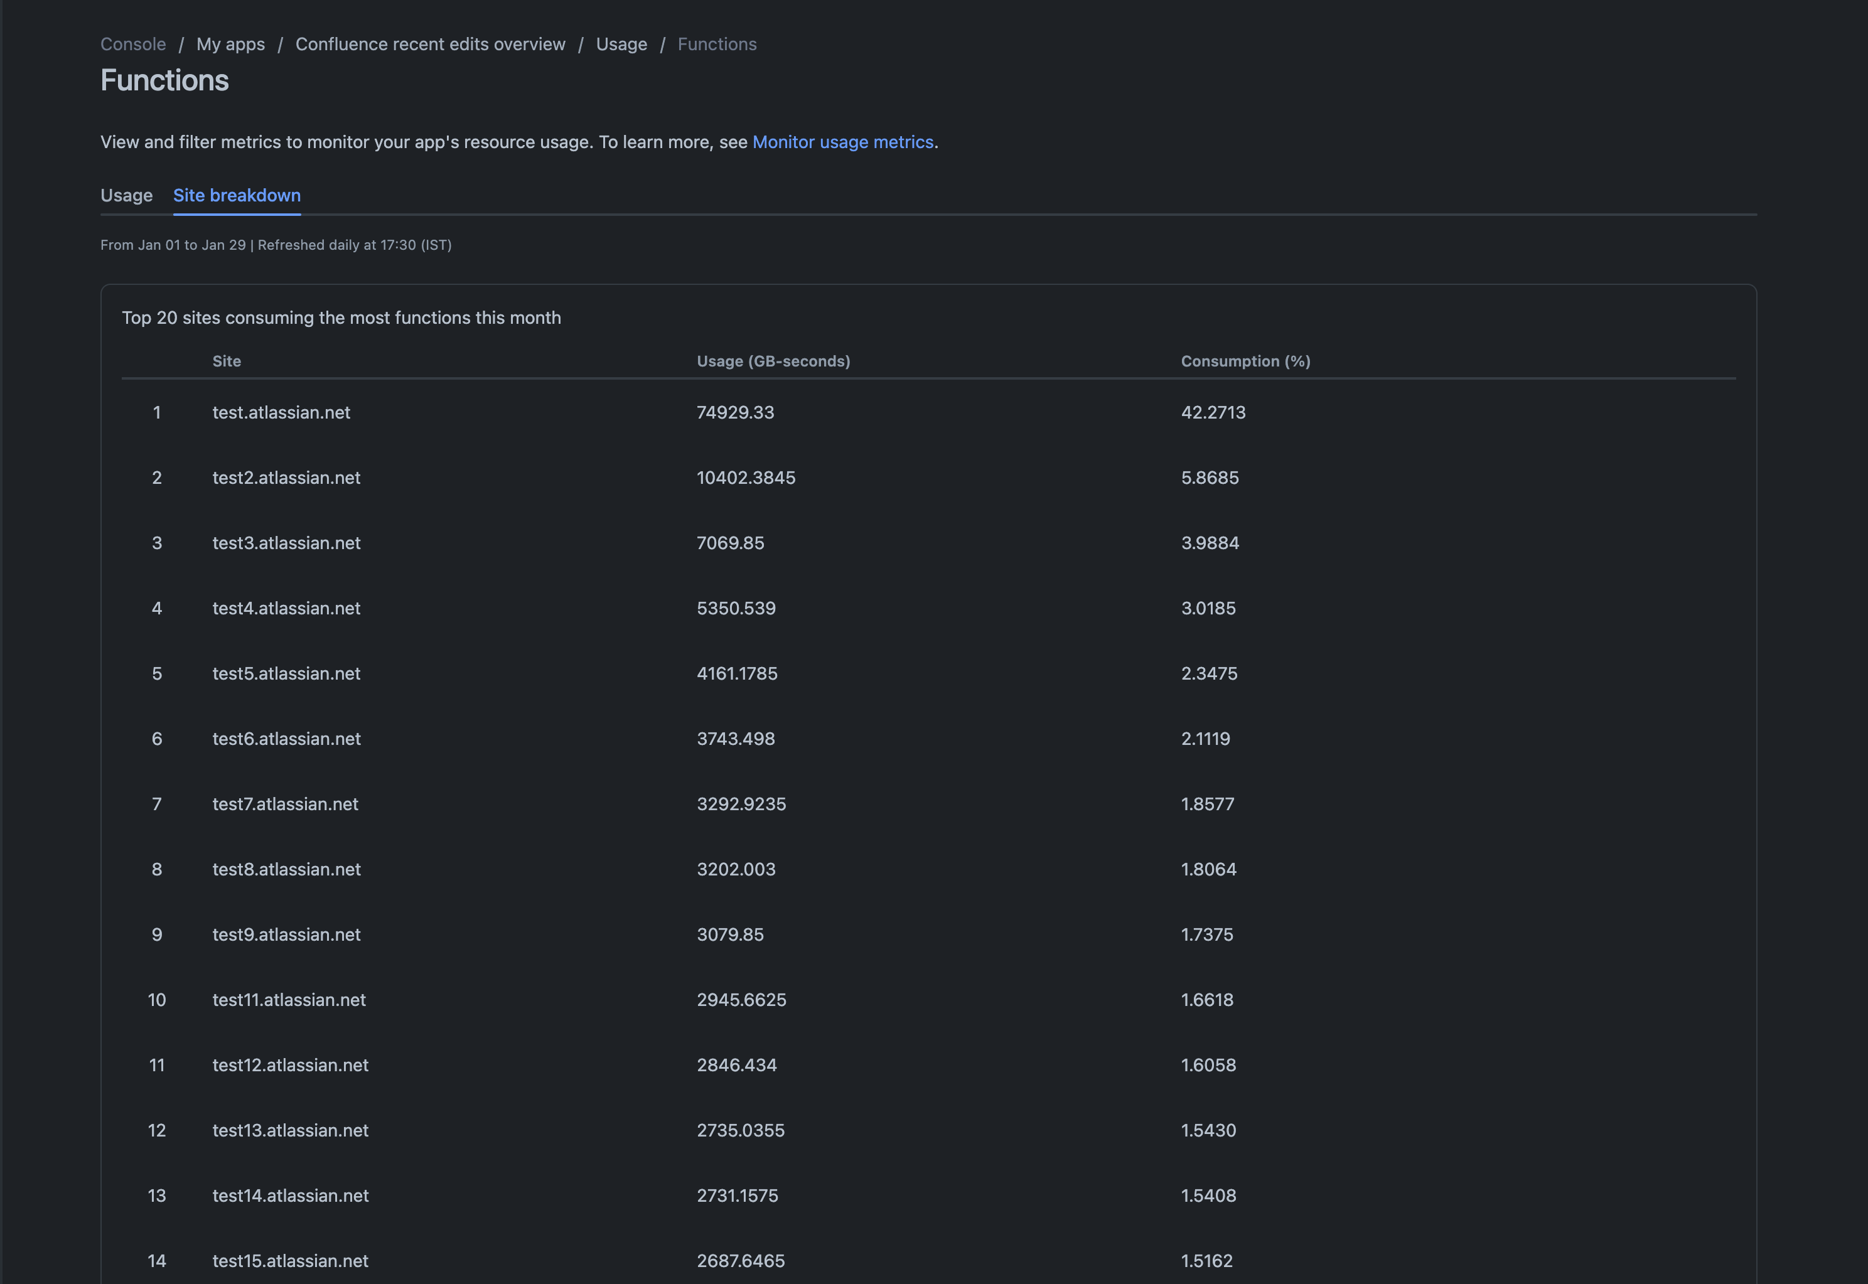This screenshot has width=1868, height=1284.
Task: Click consumption value 1.6058
Action: click(1208, 1064)
